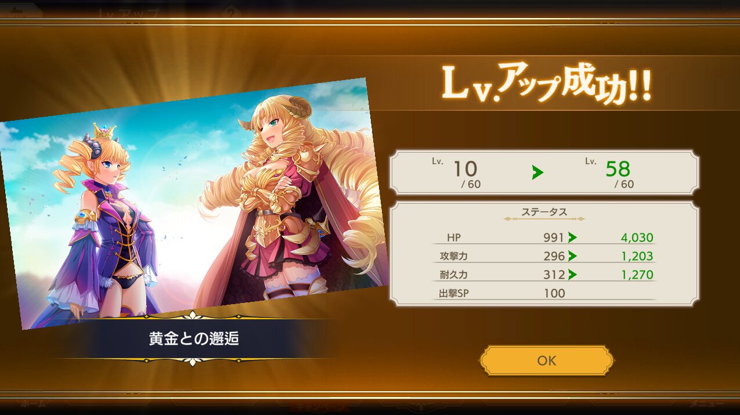
Task: Select the 黄金との邂逅 card name banner
Action: click(193, 339)
